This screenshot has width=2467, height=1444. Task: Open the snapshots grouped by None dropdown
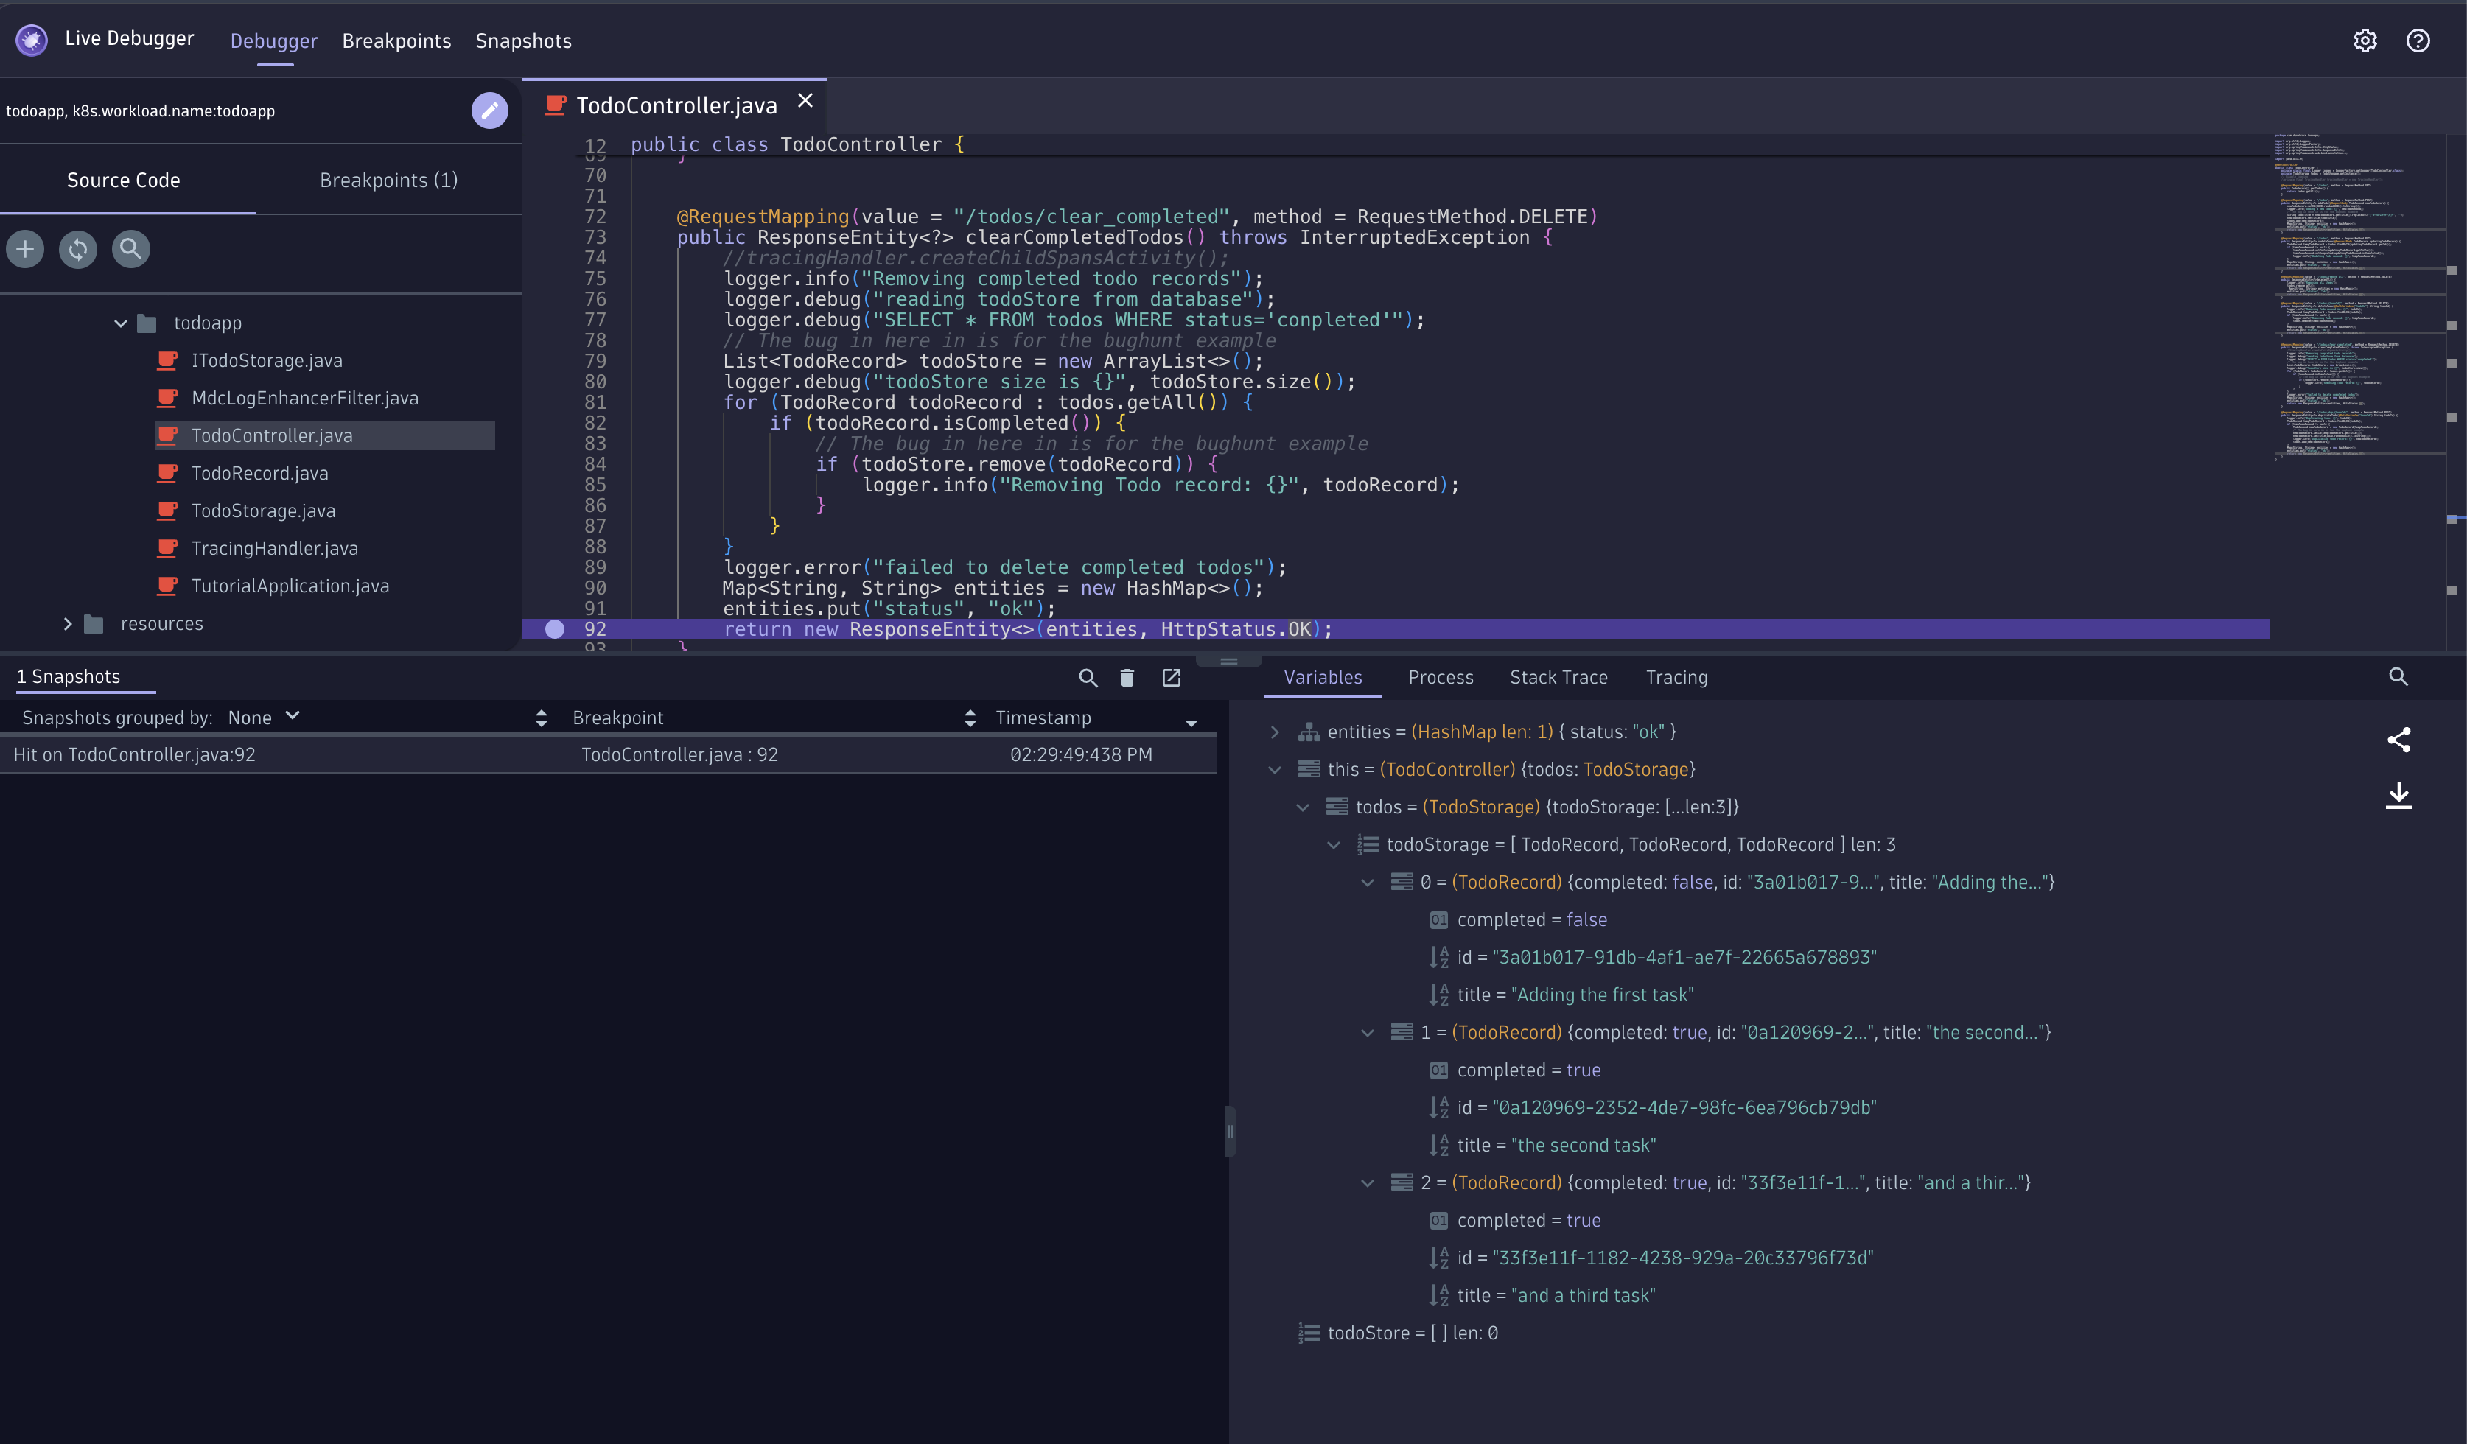click(263, 718)
